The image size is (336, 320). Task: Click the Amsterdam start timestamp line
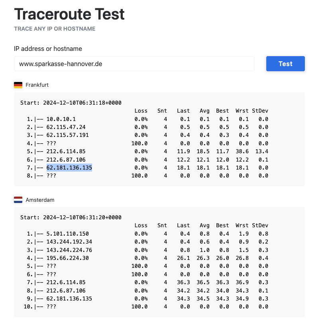(x=71, y=217)
